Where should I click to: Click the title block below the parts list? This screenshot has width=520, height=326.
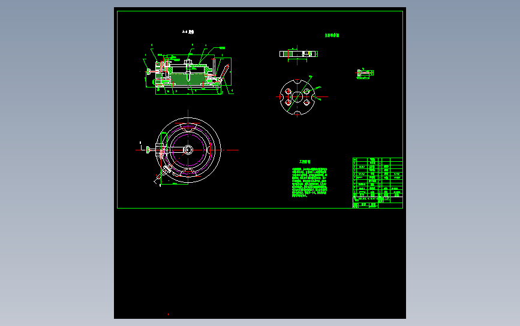pyautogui.click(x=378, y=203)
